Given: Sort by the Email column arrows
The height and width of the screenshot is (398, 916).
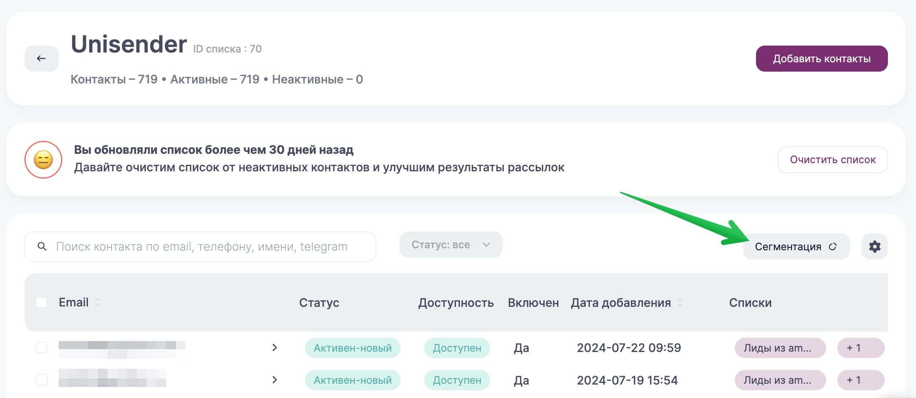Looking at the screenshot, I should (x=97, y=302).
